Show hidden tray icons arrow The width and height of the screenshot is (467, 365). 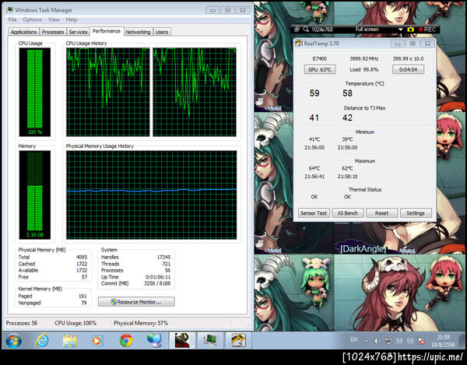pos(366,341)
